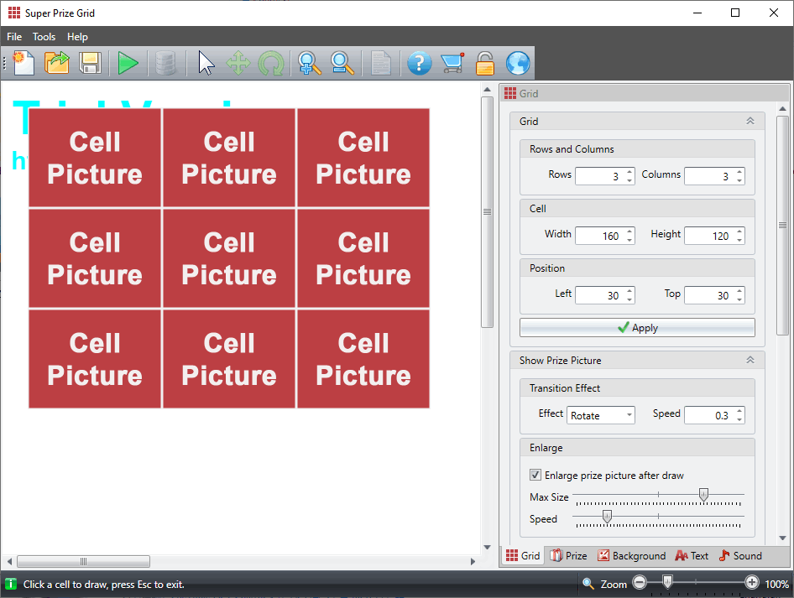Select the arrow pointer tool
This screenshot has width=794, height=598.
pos(206,63)
